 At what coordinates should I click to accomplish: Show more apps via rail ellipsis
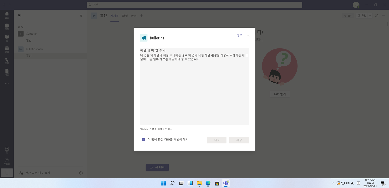pos(7,83)
